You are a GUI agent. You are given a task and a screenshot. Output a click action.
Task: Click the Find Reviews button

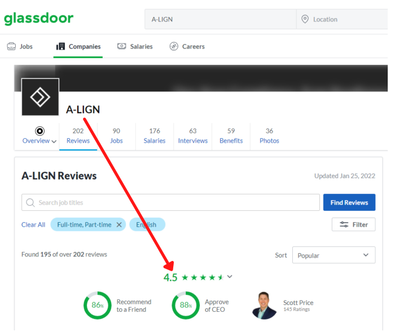click(349, 202)
